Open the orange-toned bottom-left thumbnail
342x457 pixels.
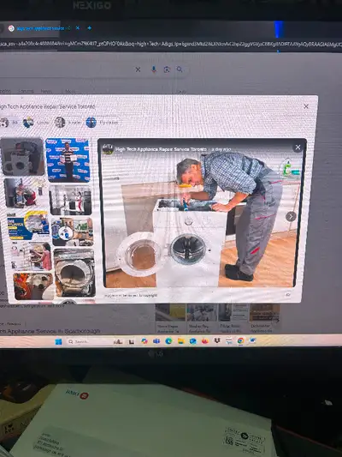33,286
